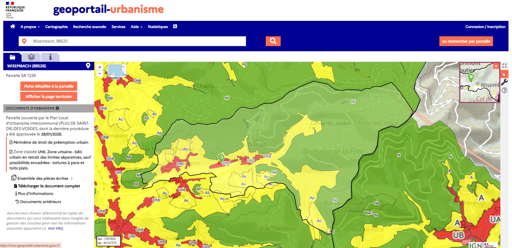Click the geoportail-urbanisme logo
Viewport: 512px width, 248px height.
point(108,9)
